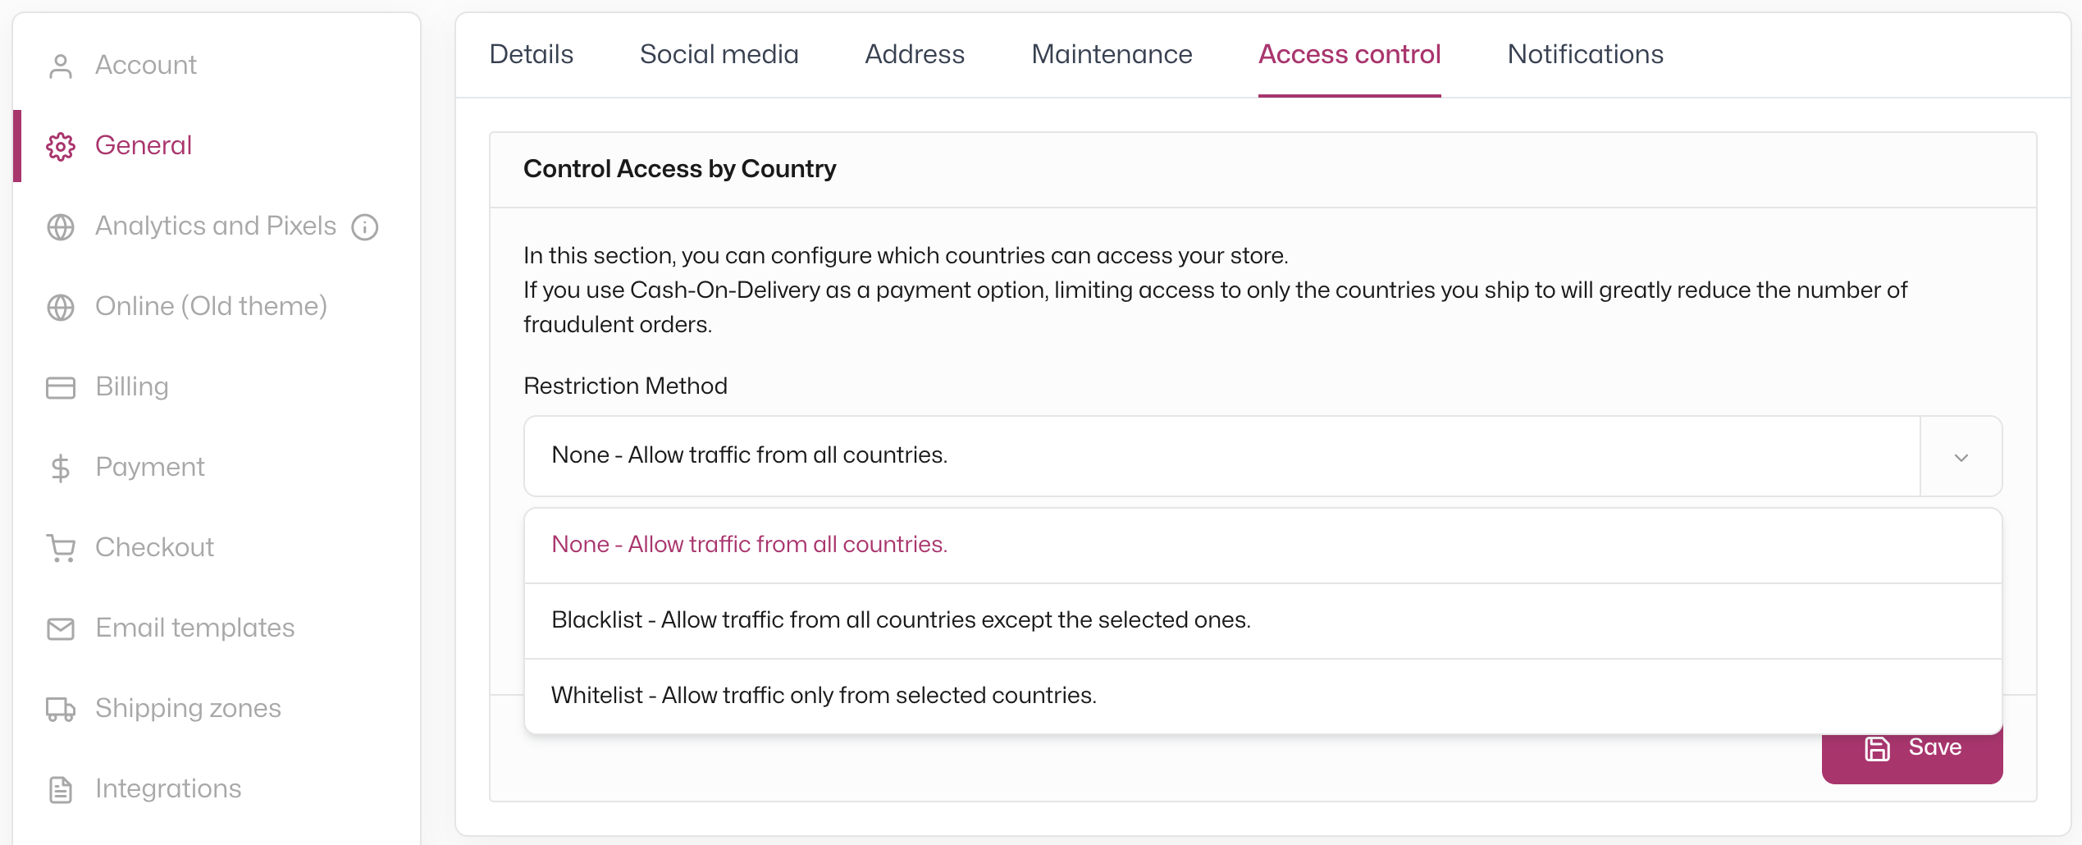Click the globe icon next to Online (Old theme)
The image size is (2082, 845).
[61, 307]
